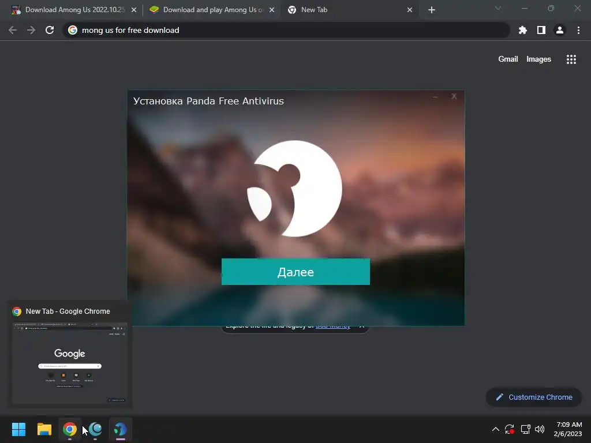
Task: Dismiss the Explore the life and legacy promo
Action: pyautogui.click(x=362, y=328)
